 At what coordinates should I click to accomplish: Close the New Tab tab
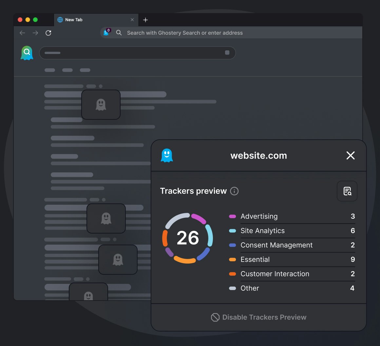click(x=132, y=20)
